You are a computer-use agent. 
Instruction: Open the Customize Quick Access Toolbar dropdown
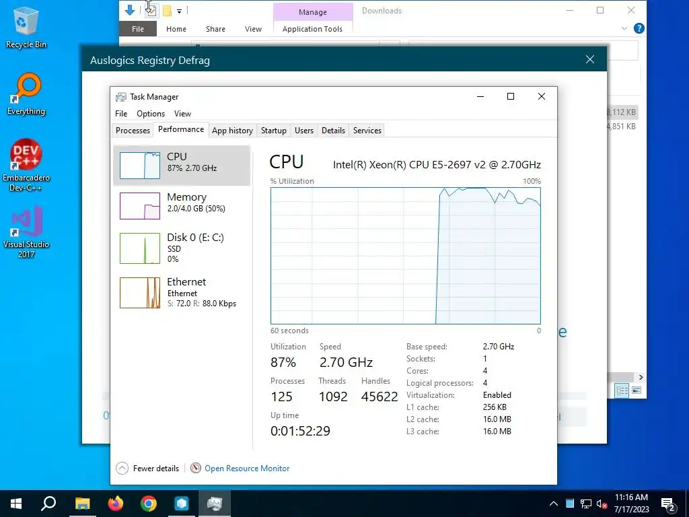tap(179, 11)
